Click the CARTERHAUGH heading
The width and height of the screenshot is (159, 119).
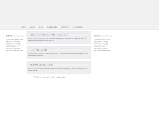[x=59, y=50]
